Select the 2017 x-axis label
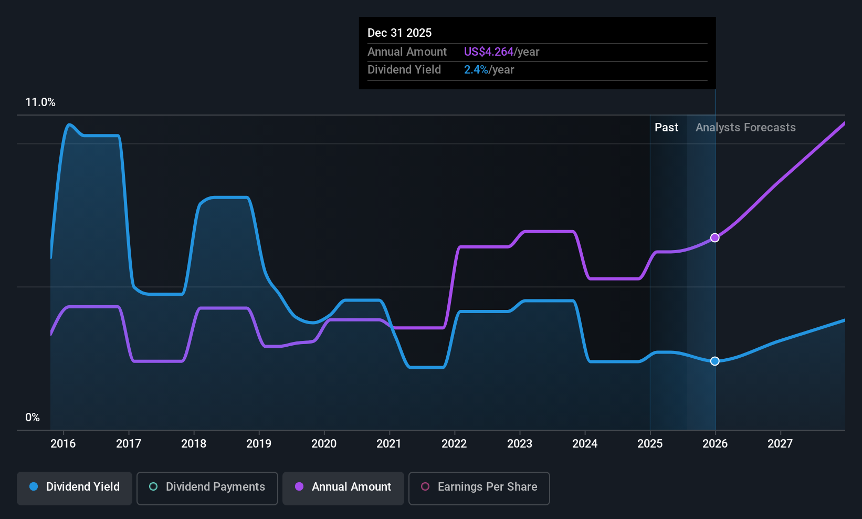This screenshot has width=862, height=519. (129, 443)
